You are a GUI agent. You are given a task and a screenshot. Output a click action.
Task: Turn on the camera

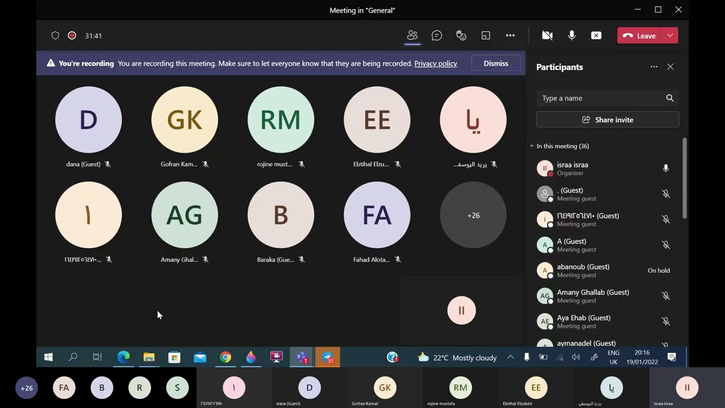(547, 36)
